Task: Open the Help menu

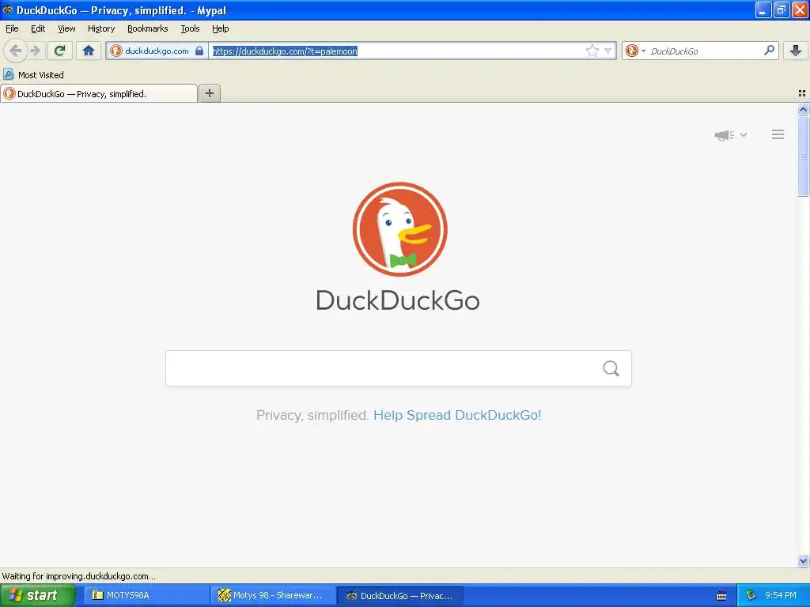Action: (x=220, y=28)
